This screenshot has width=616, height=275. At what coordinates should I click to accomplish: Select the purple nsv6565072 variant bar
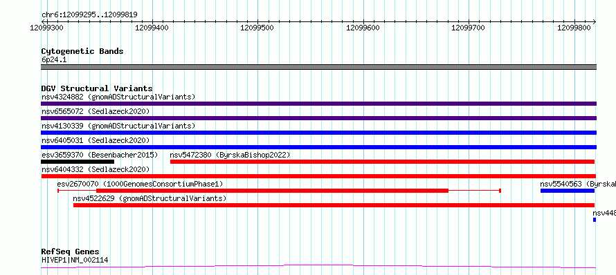pos(318,118)
